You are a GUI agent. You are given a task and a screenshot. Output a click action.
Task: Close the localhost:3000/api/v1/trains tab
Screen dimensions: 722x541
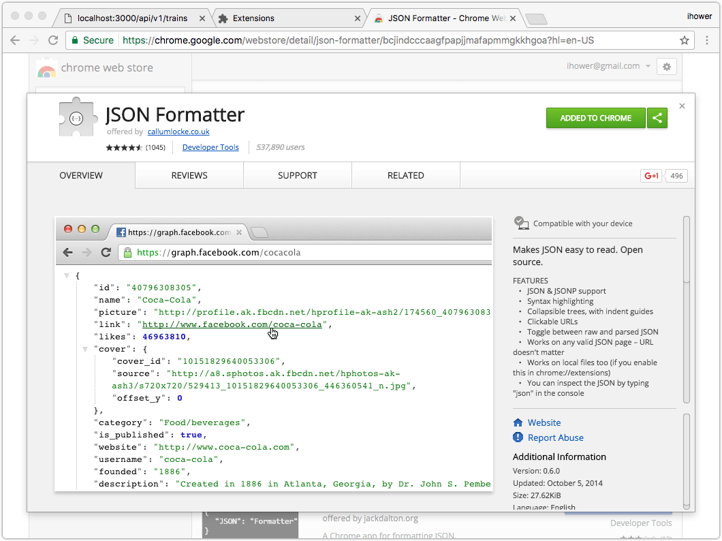click(x=202, y=18)
